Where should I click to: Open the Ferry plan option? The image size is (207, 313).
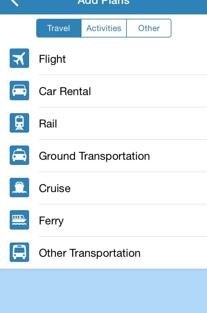51,221
